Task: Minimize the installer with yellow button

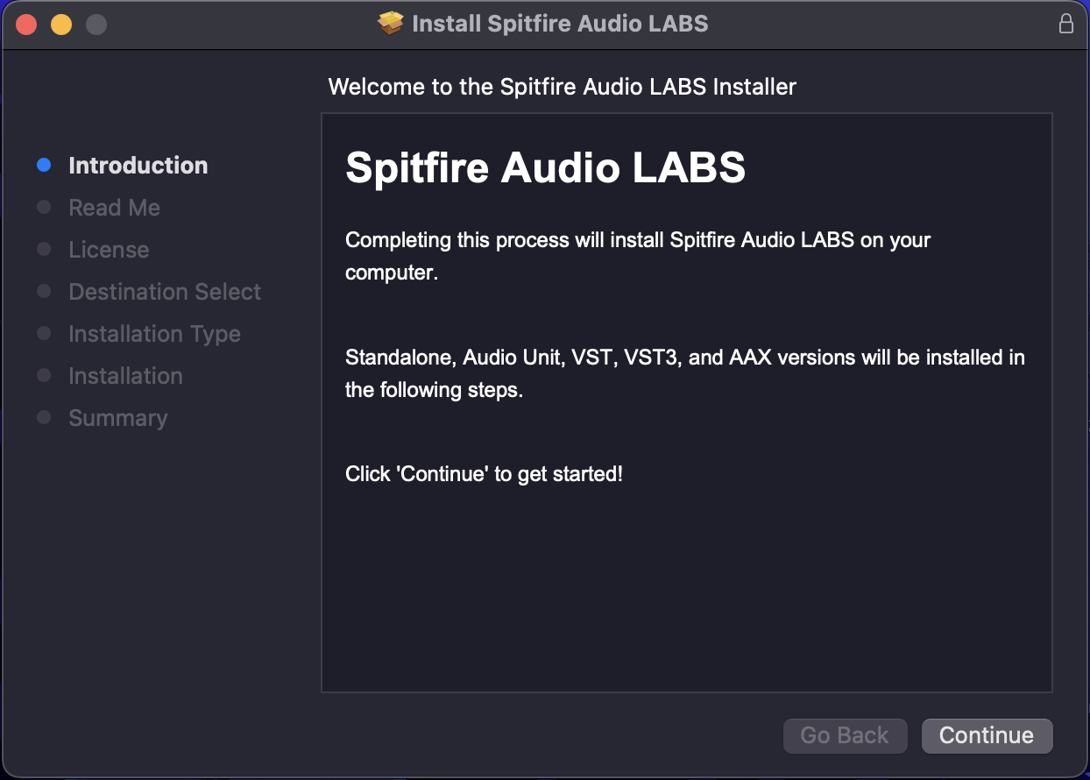Action: (x=61, y=25)
